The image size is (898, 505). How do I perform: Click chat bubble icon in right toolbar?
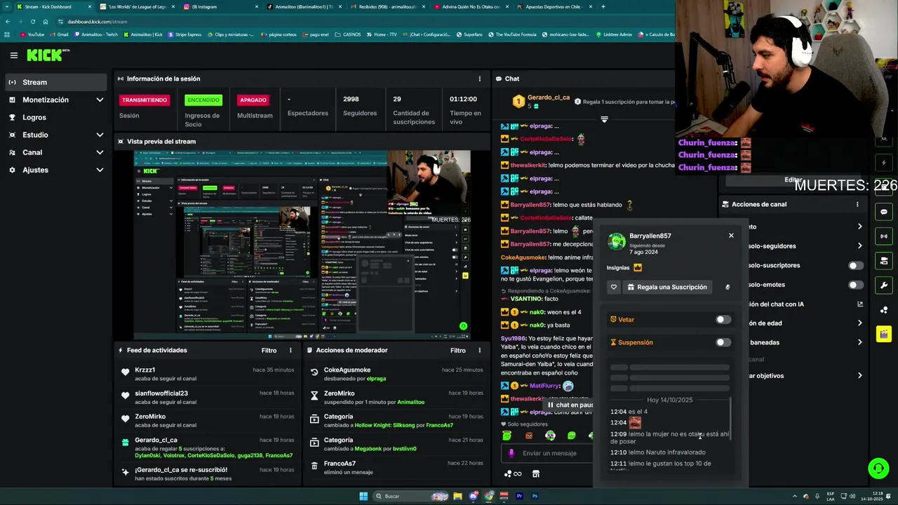(x=884, y=212)
